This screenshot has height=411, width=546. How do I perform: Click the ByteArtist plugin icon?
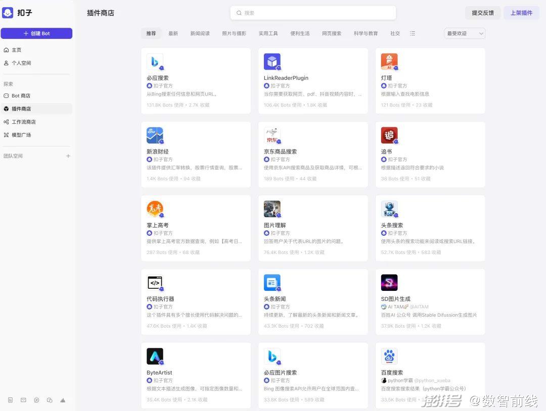pyautogui.click(x=155, y=356)
